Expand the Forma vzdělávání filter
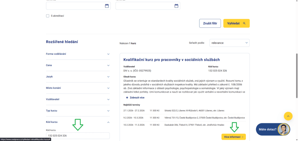The height and width of the screenshot is (141, 298). pyautogui.click(x=78, y=54)
